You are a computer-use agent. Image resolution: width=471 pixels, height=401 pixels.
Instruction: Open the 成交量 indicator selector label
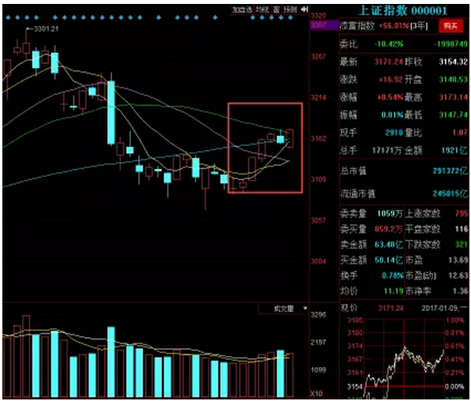(x=283, y=309)
